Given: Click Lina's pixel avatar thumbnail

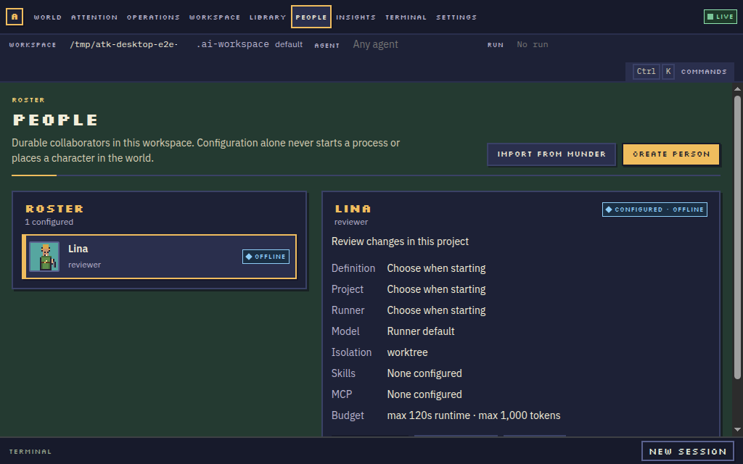Looking at the screenshot, I should coord(44,257).
